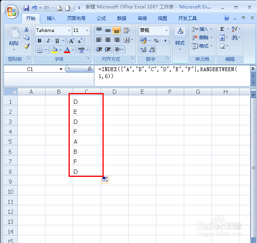This screenshot has height=243, width=257.
Task: Create new workbook from quick access toolbar
Action: click(68, 8)
